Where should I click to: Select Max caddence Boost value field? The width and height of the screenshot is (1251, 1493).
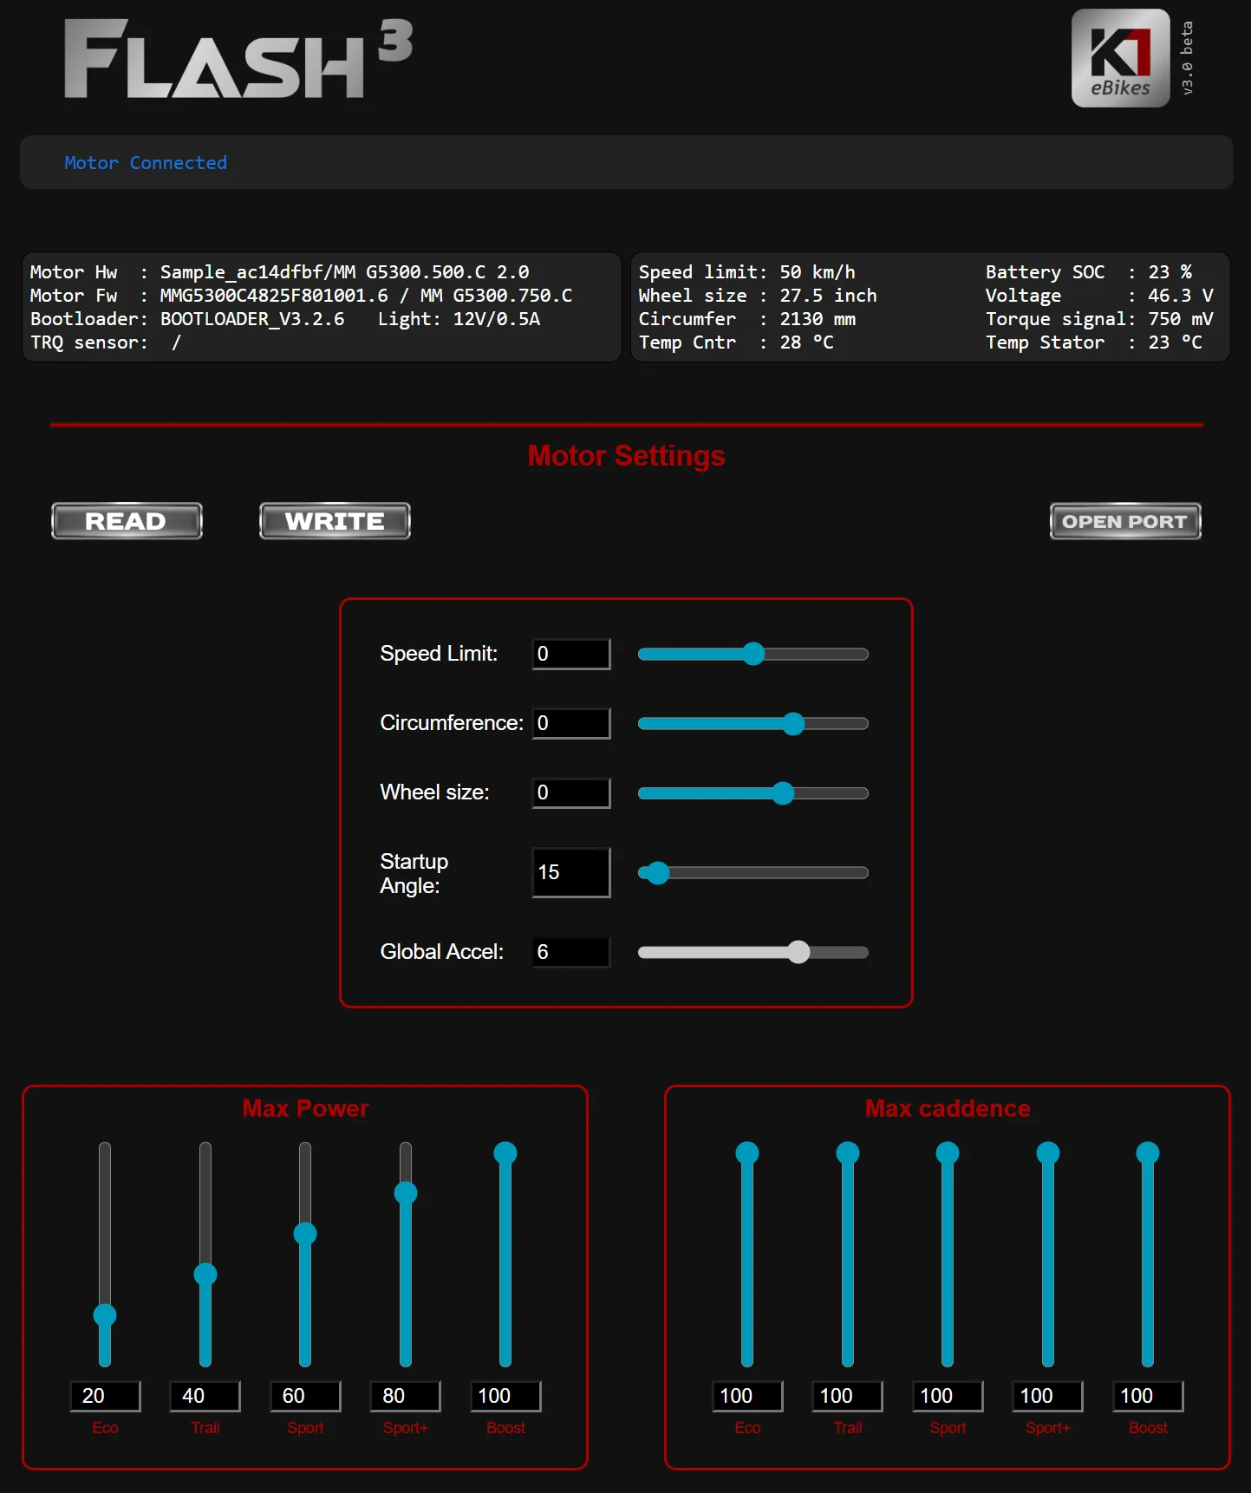point(1148,1396)
